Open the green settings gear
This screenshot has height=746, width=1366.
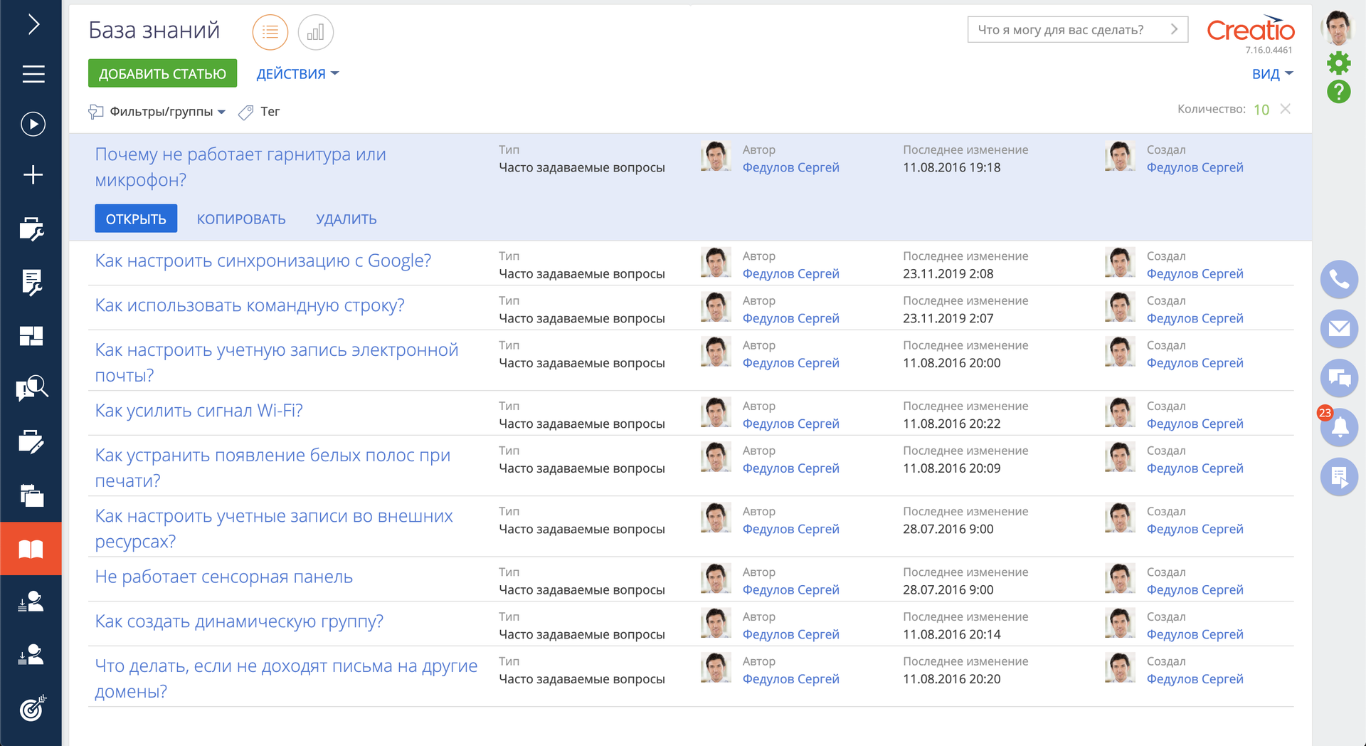(1339, 63)
